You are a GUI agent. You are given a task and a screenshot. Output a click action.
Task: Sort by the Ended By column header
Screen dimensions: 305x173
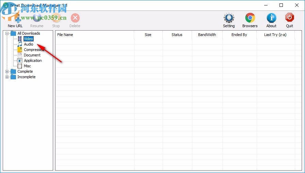coord(239,35)
